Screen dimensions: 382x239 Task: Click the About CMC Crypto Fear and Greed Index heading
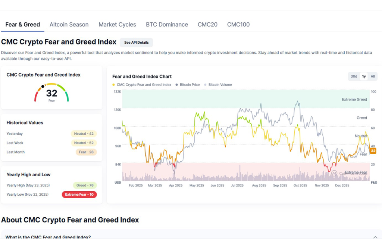[70, 220]
